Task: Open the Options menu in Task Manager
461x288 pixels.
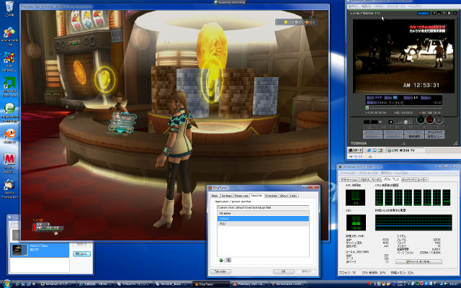Action: pos(367,173)
